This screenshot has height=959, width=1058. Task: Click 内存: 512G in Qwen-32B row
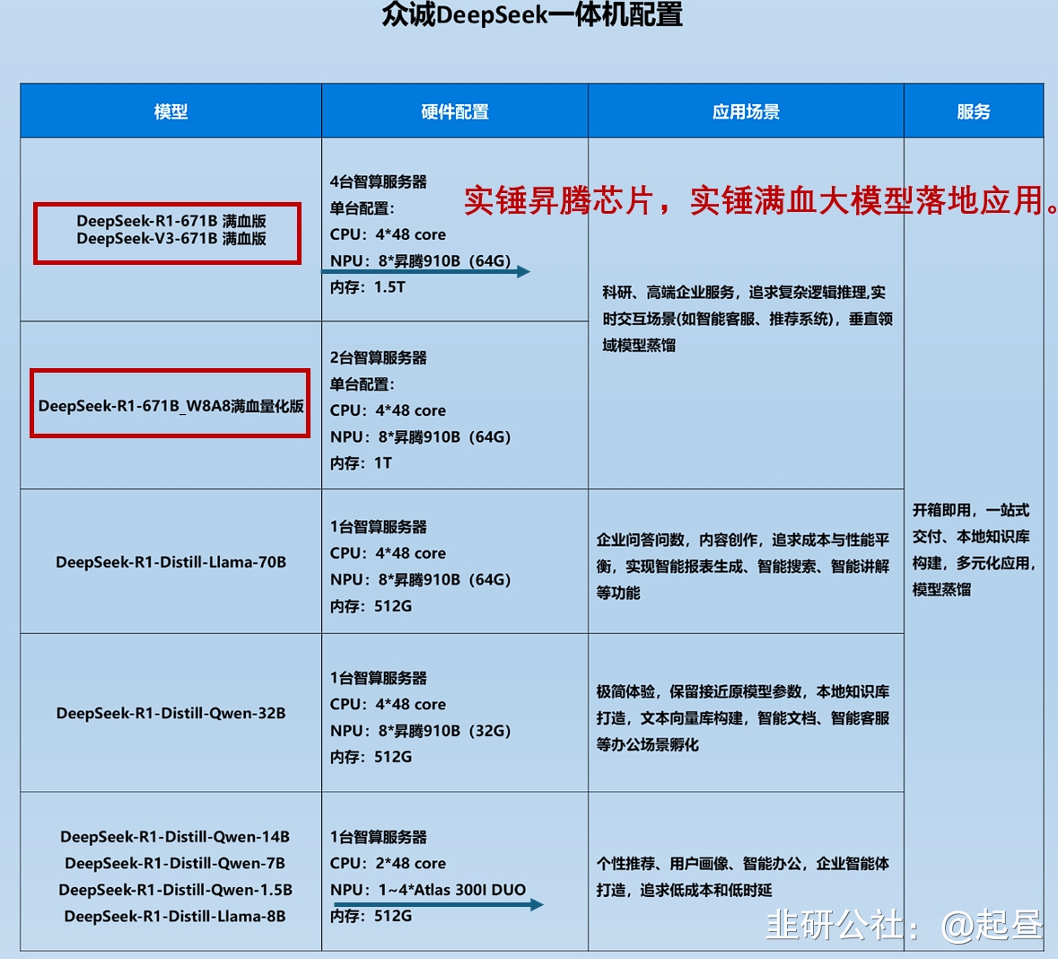tap(371, 757)
